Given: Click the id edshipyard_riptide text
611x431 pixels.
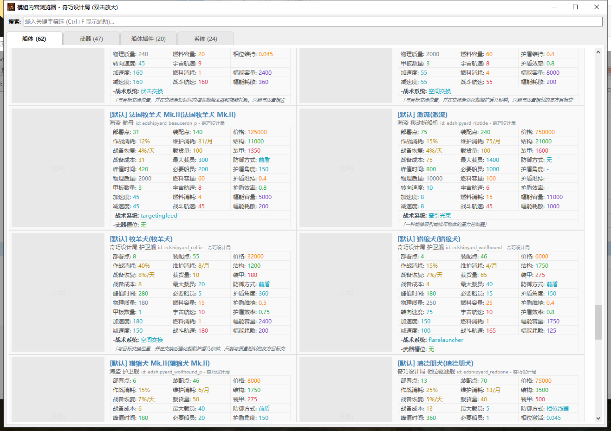Looking at the screenshot, I should [464, 123].
